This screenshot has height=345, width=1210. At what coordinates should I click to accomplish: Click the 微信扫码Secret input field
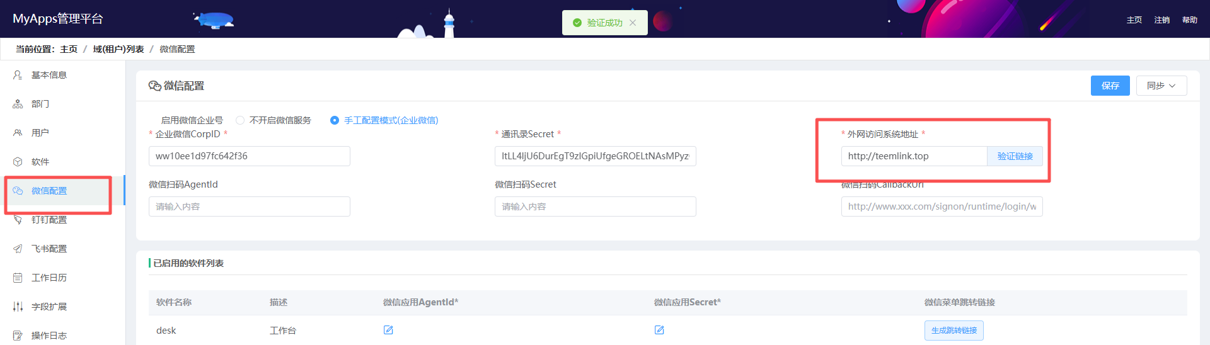(x=596, y=206)
